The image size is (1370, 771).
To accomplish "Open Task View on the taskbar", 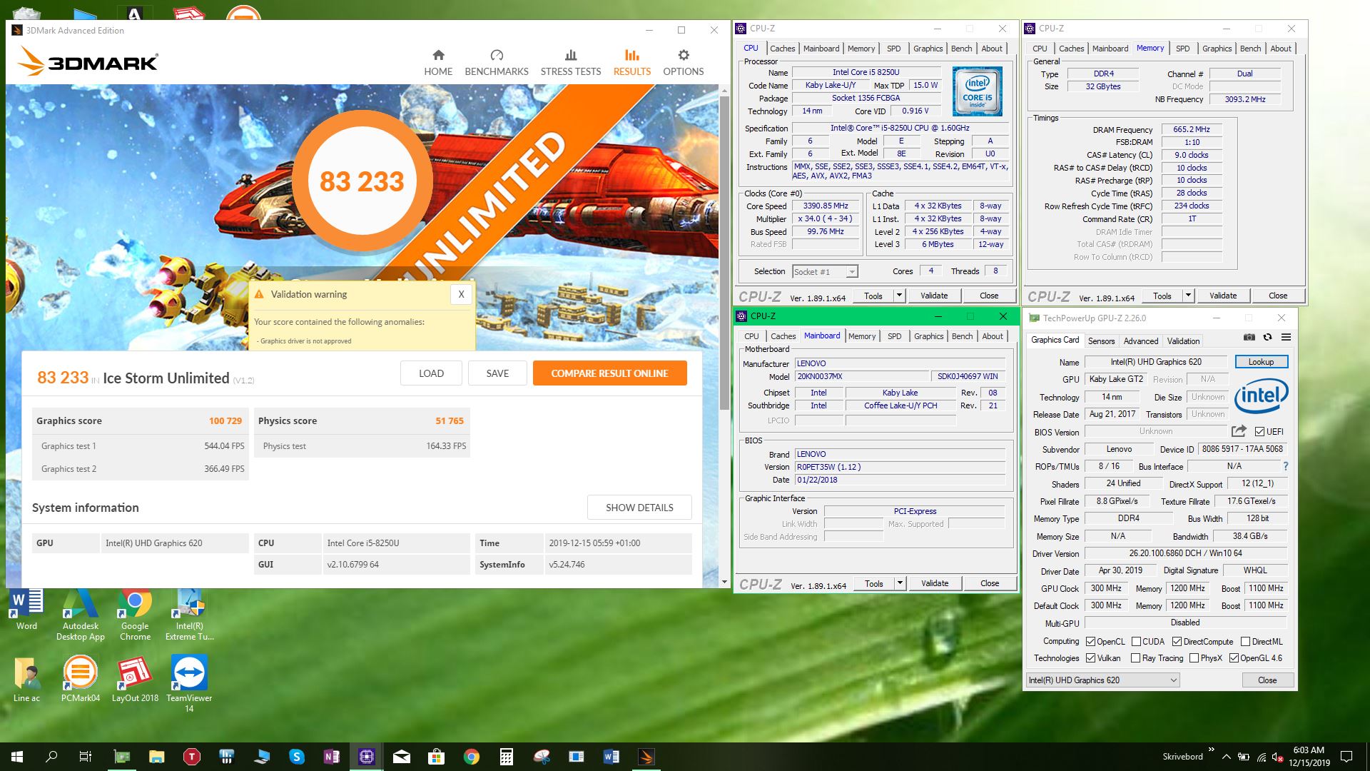I will point(86,757).
